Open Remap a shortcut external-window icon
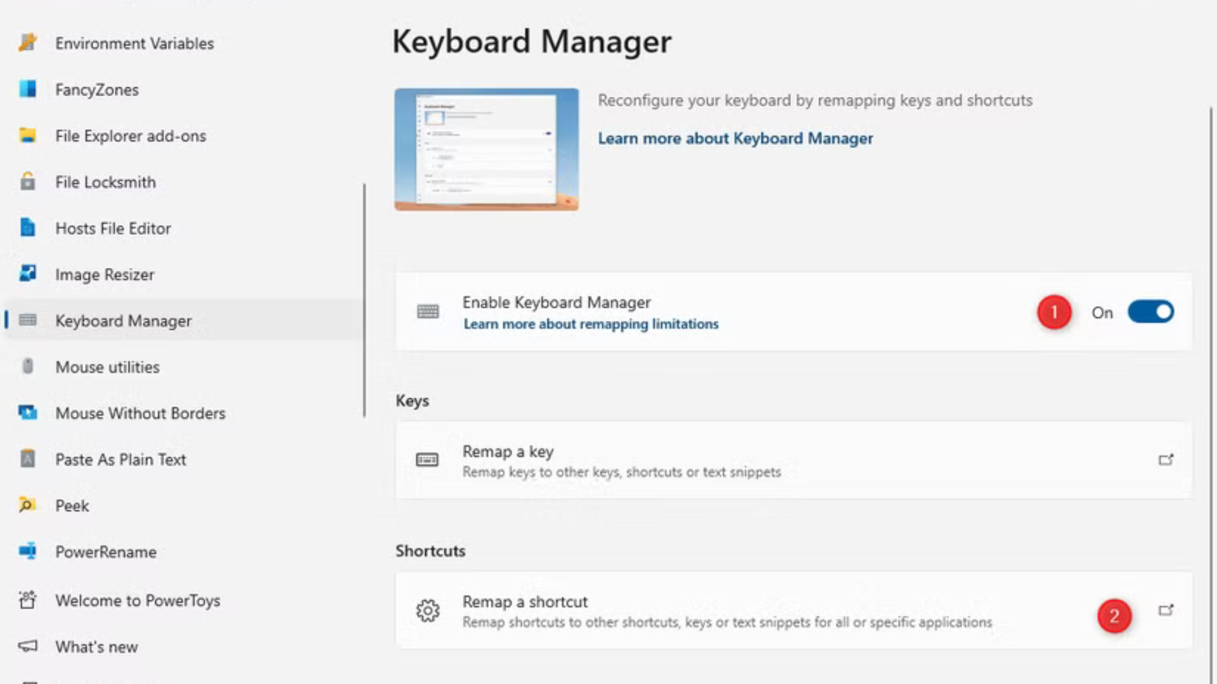 (x=1166, y=611)
